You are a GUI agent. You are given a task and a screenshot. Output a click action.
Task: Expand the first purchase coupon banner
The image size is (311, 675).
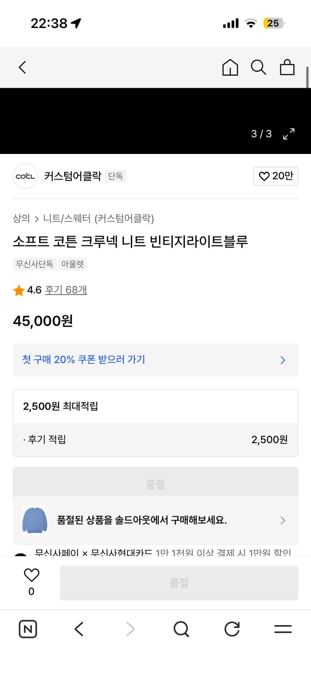[x=282, y=360]
